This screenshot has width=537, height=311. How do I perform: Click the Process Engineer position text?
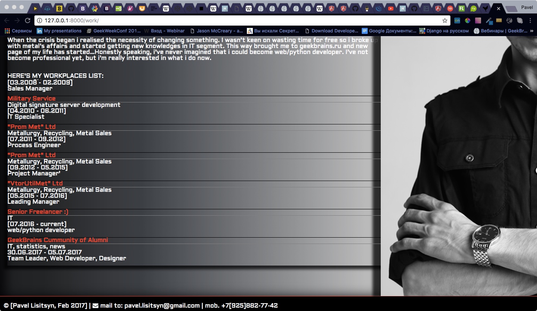tap(34, 145)
